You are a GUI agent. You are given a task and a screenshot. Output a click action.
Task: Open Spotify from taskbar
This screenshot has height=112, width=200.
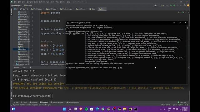click(86, 109)
